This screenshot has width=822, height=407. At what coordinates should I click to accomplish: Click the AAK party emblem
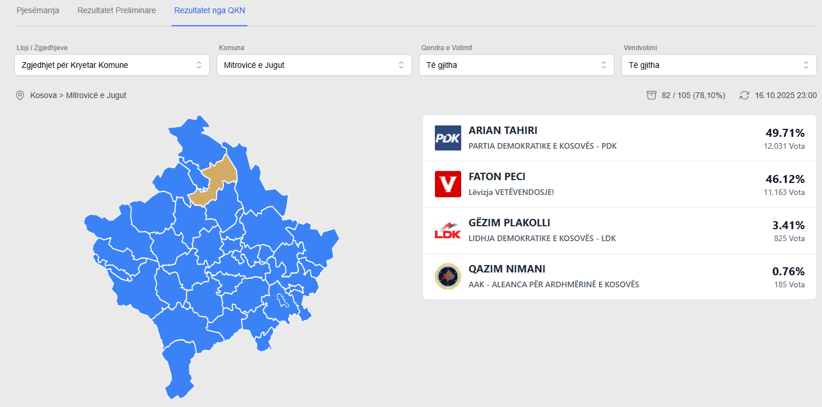click(447, 276)
